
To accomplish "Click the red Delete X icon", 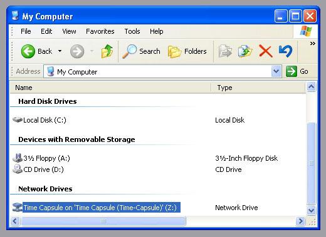I will click(266, 51).
